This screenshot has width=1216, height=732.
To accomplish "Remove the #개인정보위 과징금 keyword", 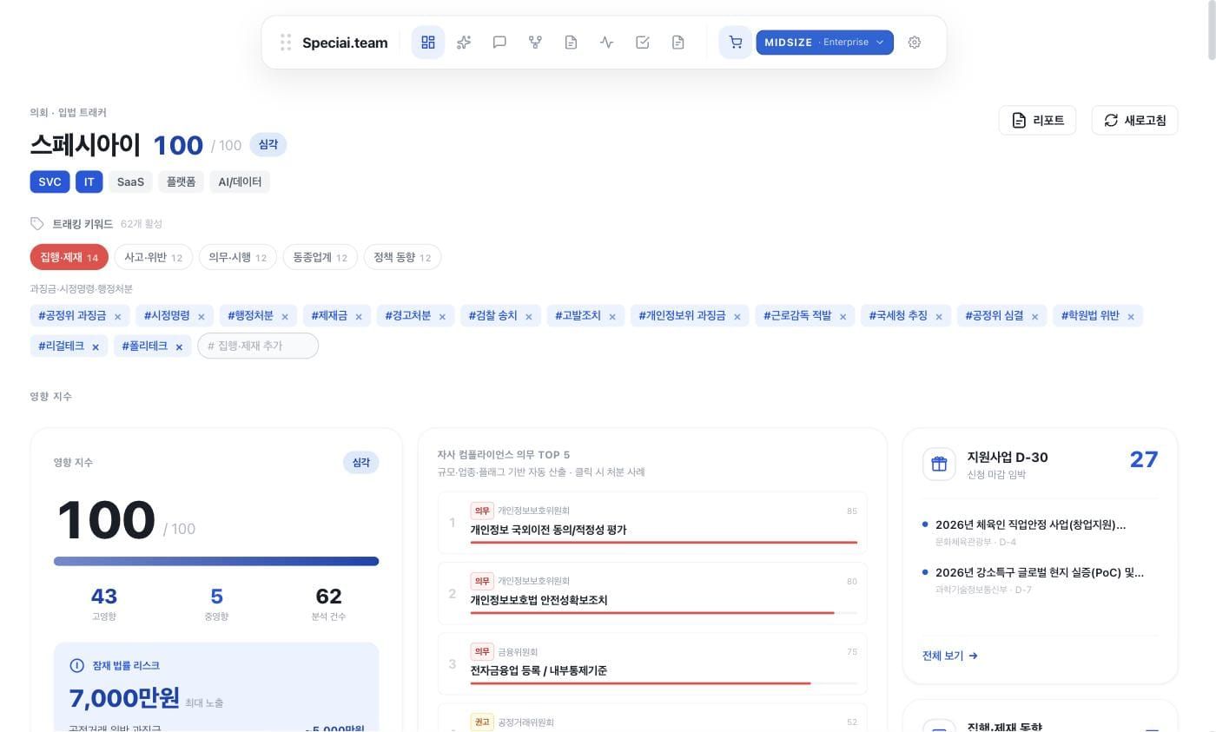I will 737,316.
